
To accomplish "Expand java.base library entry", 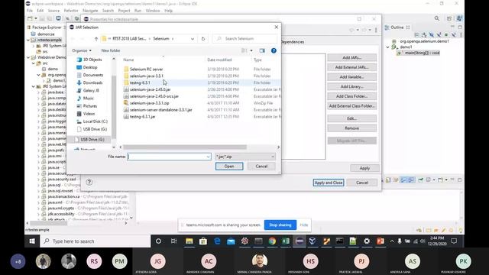I will coord(39,92).
